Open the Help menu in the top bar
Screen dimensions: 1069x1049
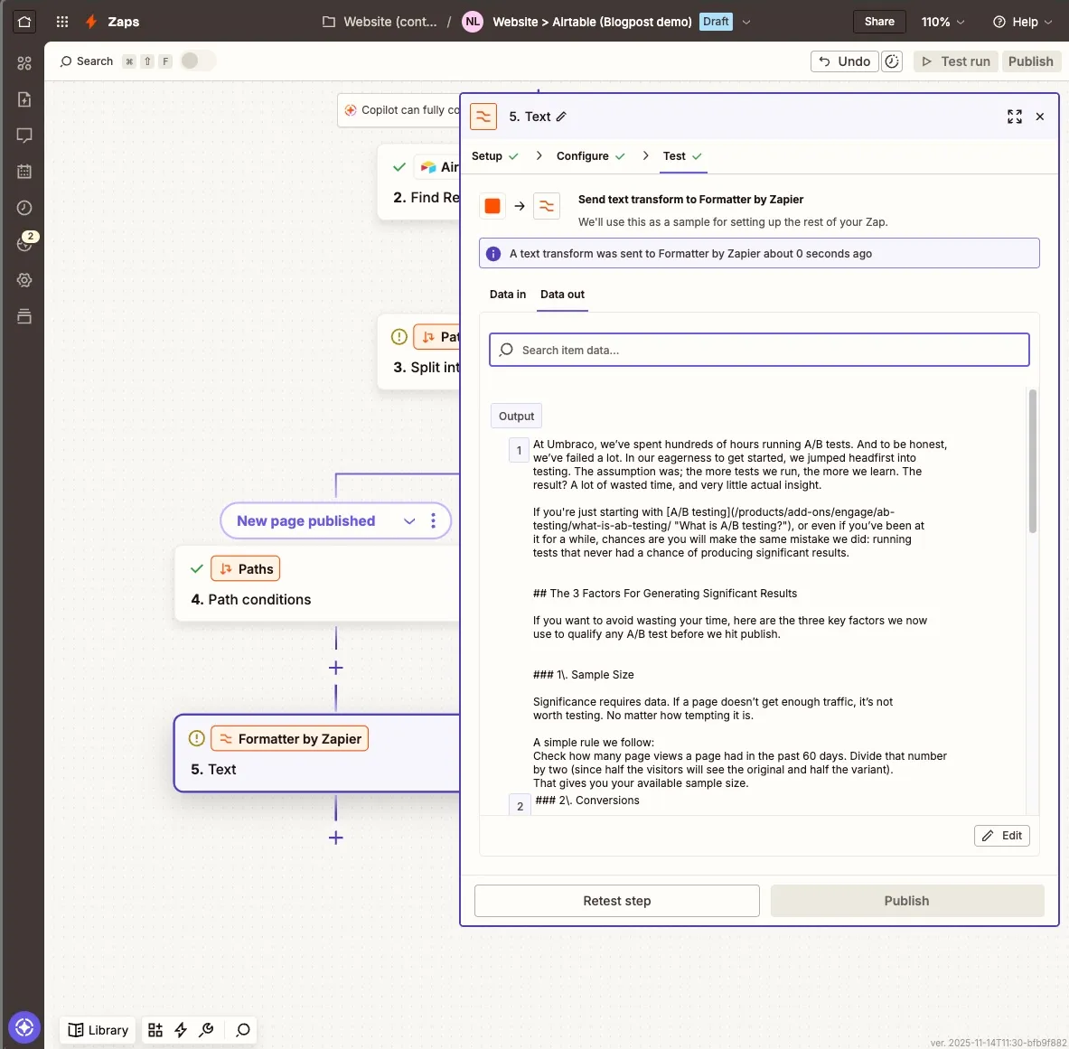pyautogui.click(x=1022, y=21)
